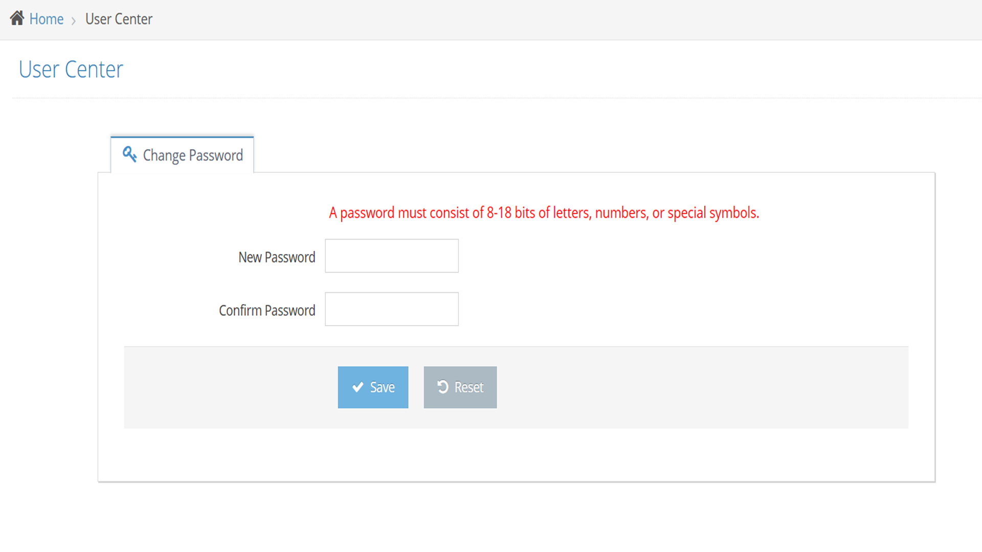982x552 pixels.
Task: Click the User Center page heading
Action: coord(71,70)
